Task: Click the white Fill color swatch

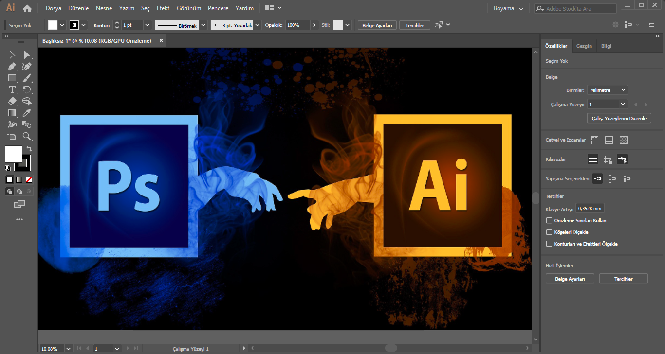Action: pyautogui.click(x=13, y=154)
